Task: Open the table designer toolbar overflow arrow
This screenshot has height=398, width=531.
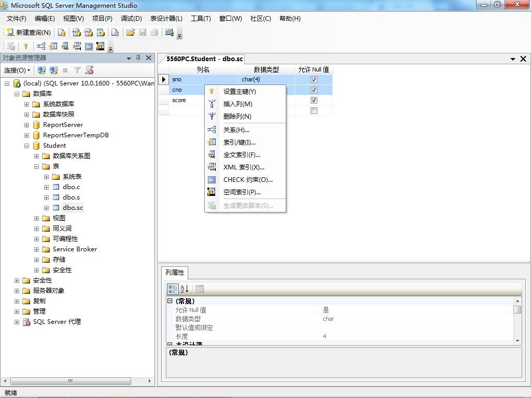Action: [x=110, y=49]
